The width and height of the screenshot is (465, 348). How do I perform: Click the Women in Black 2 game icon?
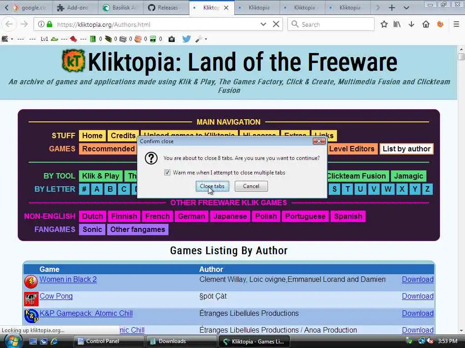tap(31, 281)
